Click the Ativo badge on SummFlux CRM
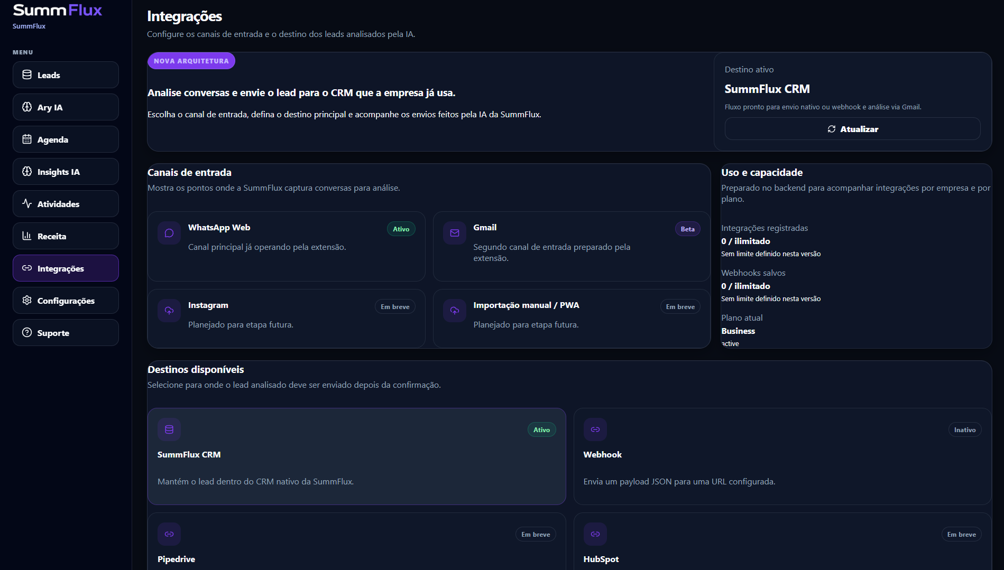Screen dimensions: 1004x570 point(542,430)
